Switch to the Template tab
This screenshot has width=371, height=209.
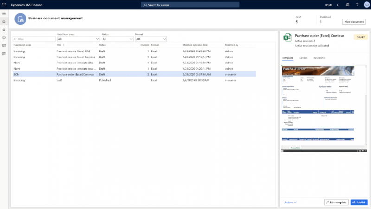(288, 58)
